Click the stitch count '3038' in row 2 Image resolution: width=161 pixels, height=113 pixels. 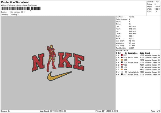click(x=125, y=58)
